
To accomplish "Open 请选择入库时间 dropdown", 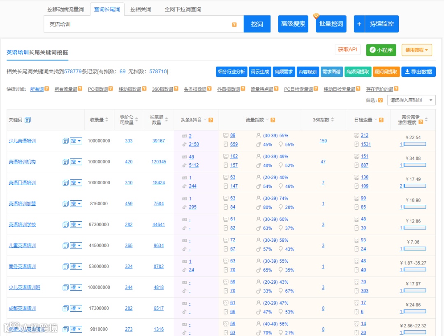I will (x=411, y=100).
